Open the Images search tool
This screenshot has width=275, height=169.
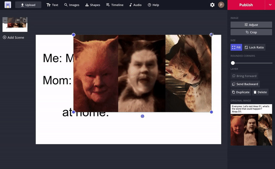point(72,5)
